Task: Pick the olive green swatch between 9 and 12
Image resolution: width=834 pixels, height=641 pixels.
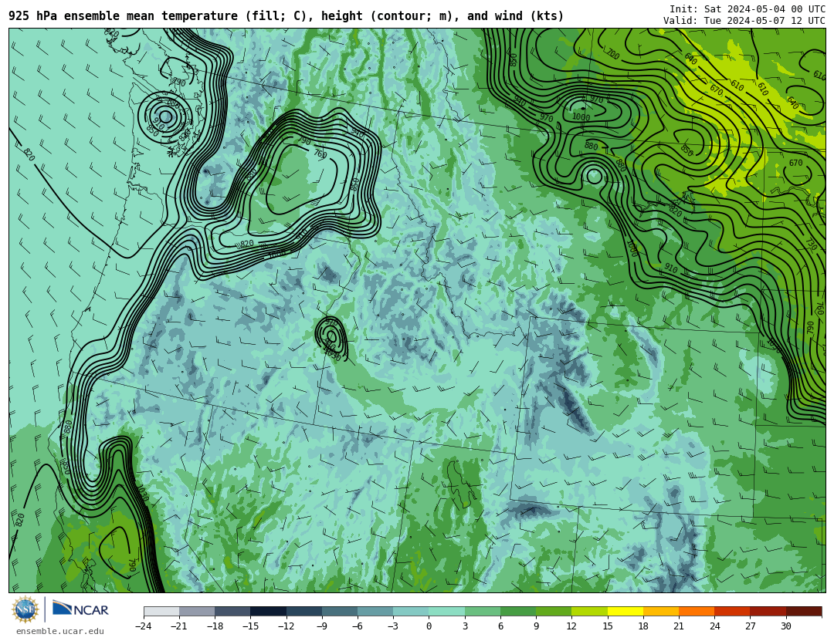Action: click(x=554, y=611)
